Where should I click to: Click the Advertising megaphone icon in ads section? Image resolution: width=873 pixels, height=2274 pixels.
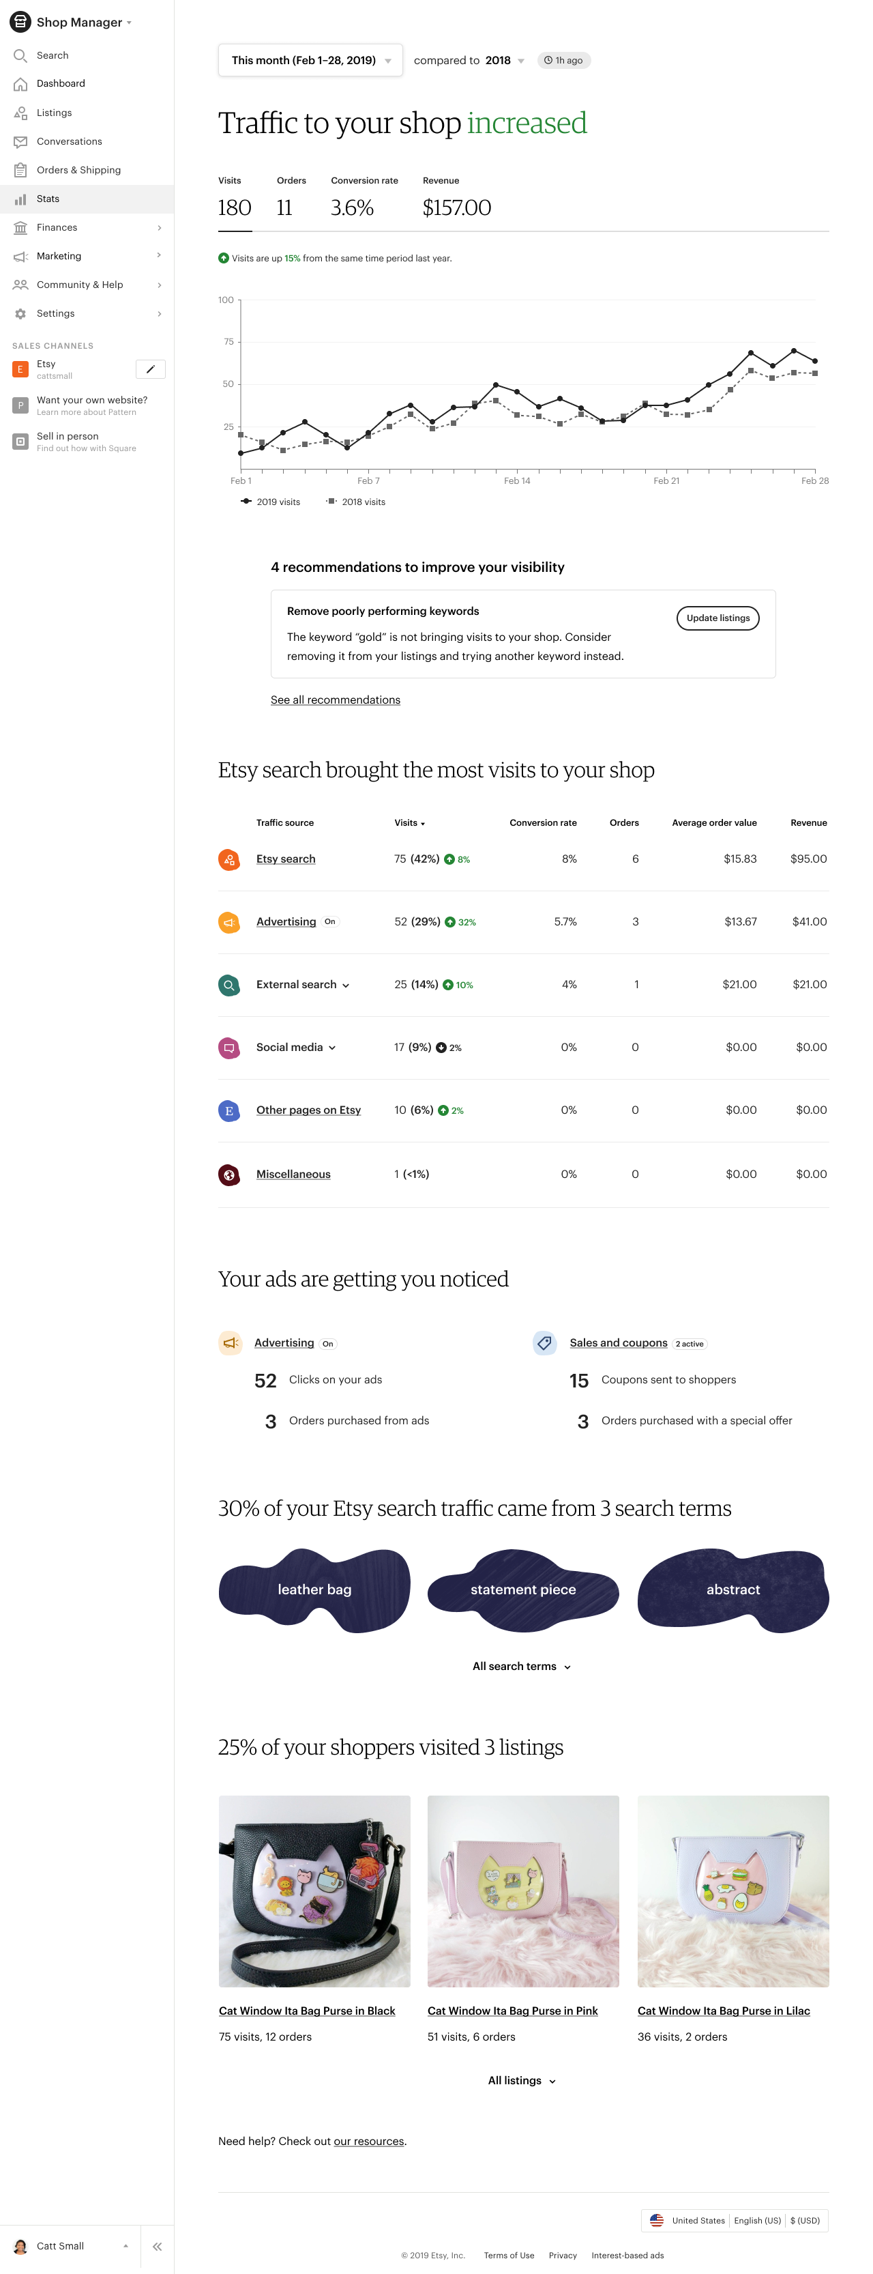[x=230, y=1342]
